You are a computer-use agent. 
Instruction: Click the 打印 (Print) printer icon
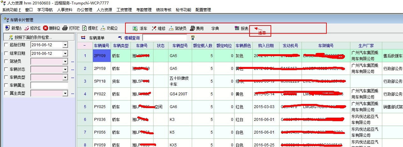[65, 28]
